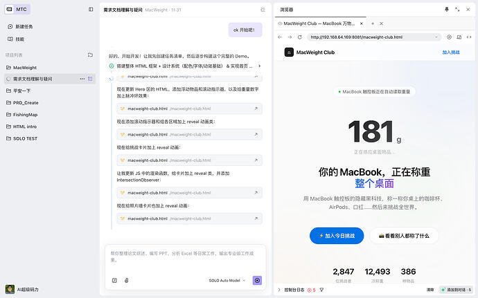
Task: Click the MTC workspace logo button
Action: coord(17,9)
